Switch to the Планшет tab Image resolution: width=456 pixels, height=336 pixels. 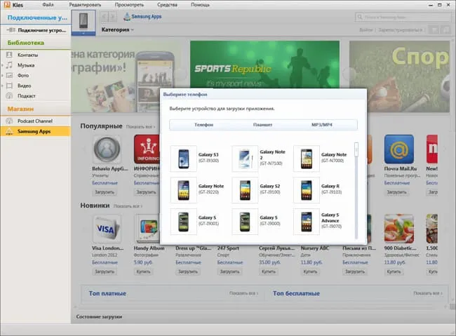(262, 125)
